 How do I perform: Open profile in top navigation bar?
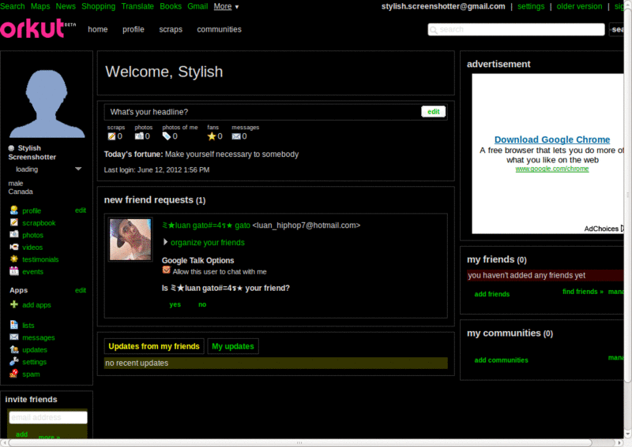[134, 29]
